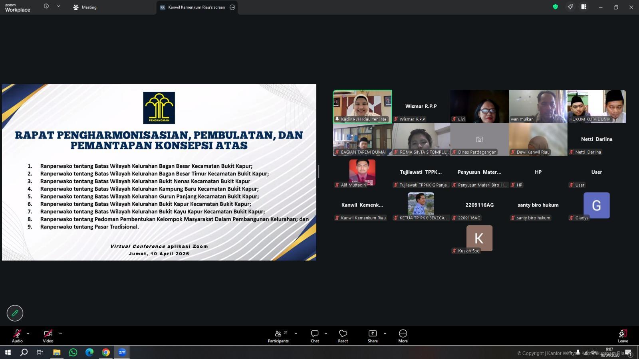Screen dimensions: 639x359
Task: Switch to the Meeting tab
Action: click(85, 7)
